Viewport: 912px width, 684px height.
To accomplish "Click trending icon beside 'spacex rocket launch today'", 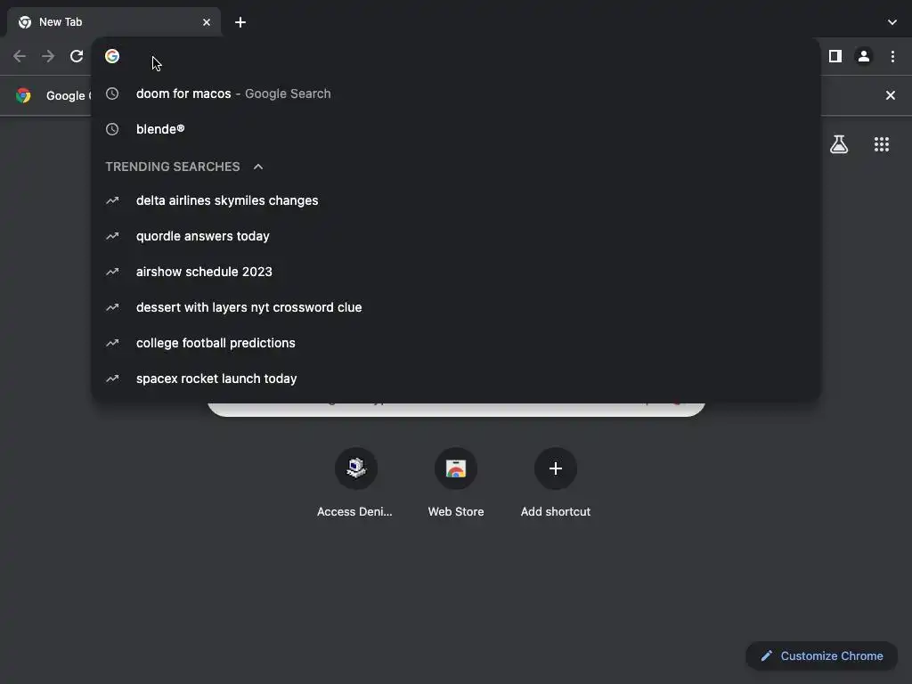I will coord(112,379).
